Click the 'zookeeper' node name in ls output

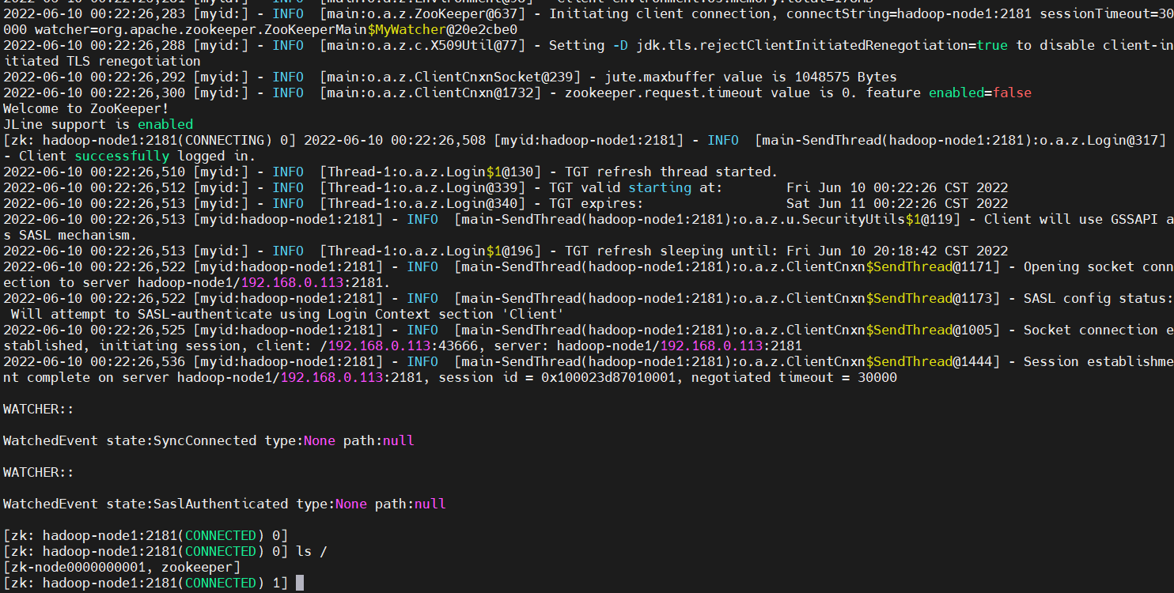[197, 567]
